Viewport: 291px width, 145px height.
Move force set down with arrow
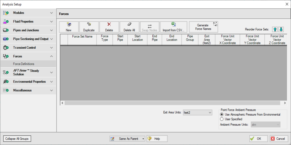[x=281, y=29]
